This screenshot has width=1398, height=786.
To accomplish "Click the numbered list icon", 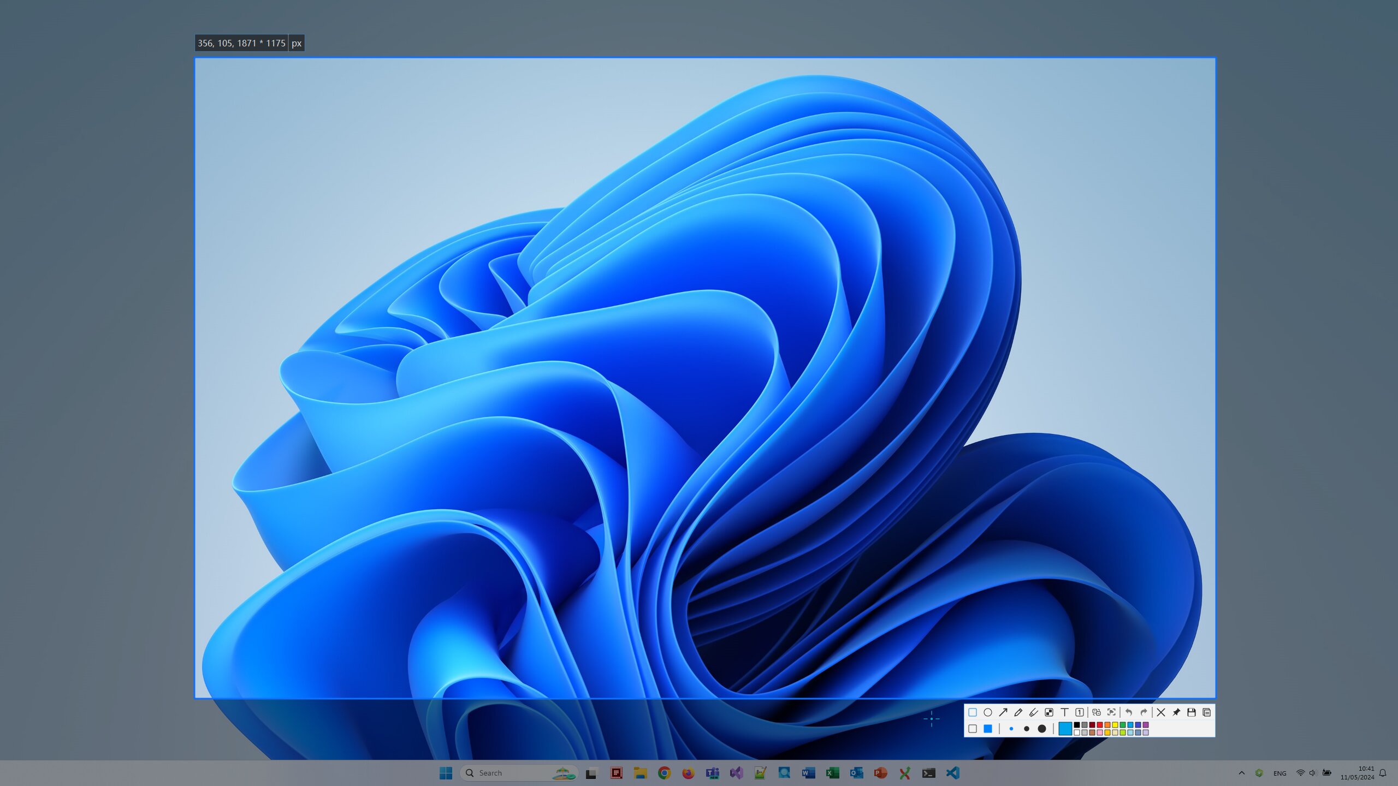I will (1081, 712).
